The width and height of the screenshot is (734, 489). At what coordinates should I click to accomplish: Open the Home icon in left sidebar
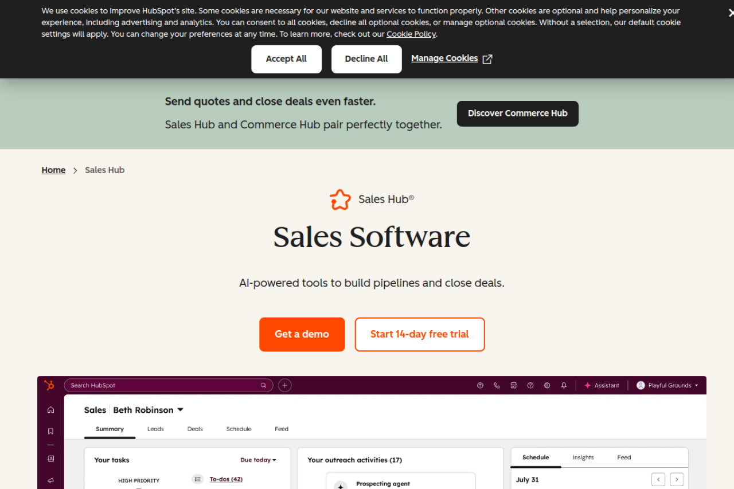point(50,410)
